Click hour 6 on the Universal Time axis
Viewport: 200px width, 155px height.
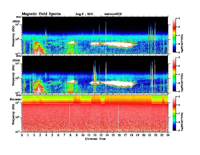(59, 135)
